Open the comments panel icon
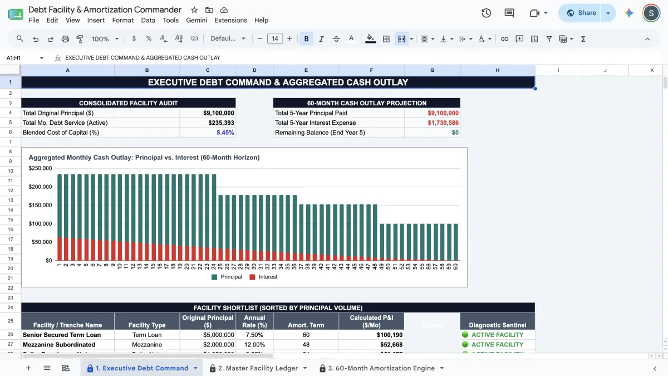The width and height of the screenshot is (668, 376). click(509, 13)
